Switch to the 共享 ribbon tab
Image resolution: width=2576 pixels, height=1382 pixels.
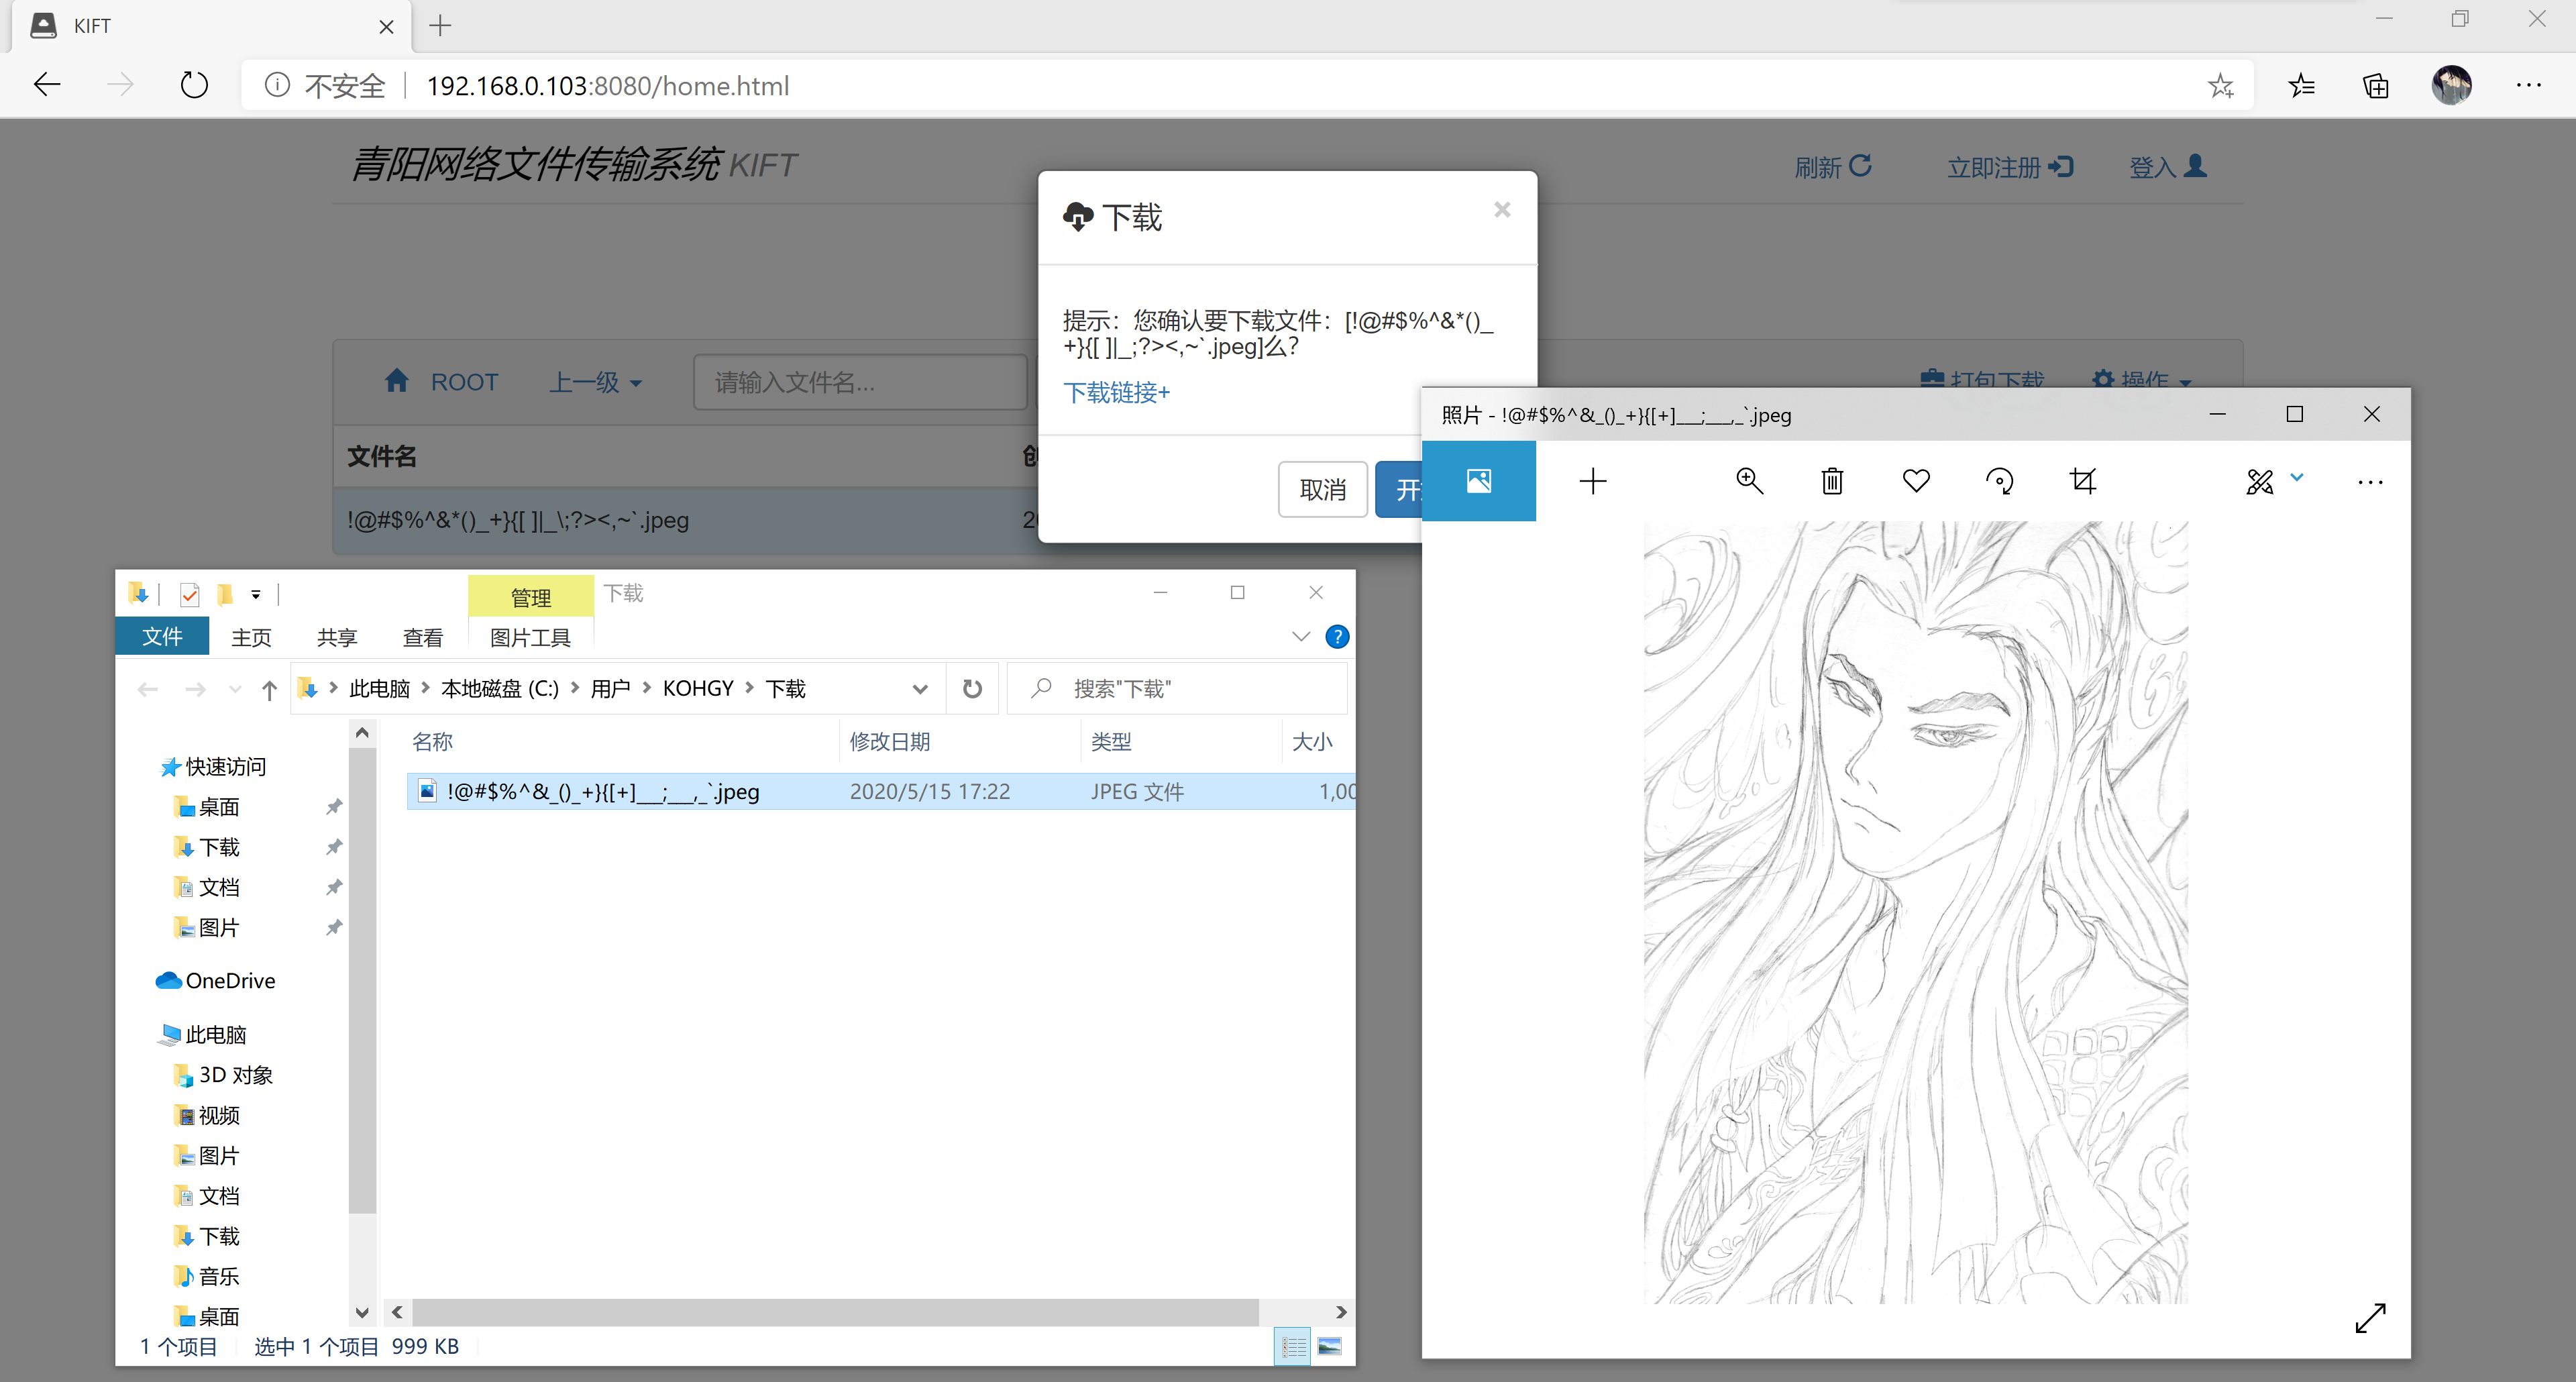[336, 637]
